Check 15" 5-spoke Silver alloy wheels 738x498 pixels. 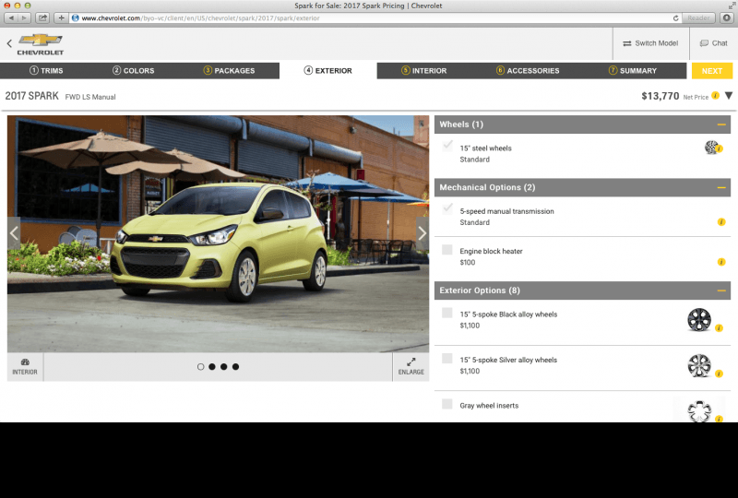pos(447,358)
